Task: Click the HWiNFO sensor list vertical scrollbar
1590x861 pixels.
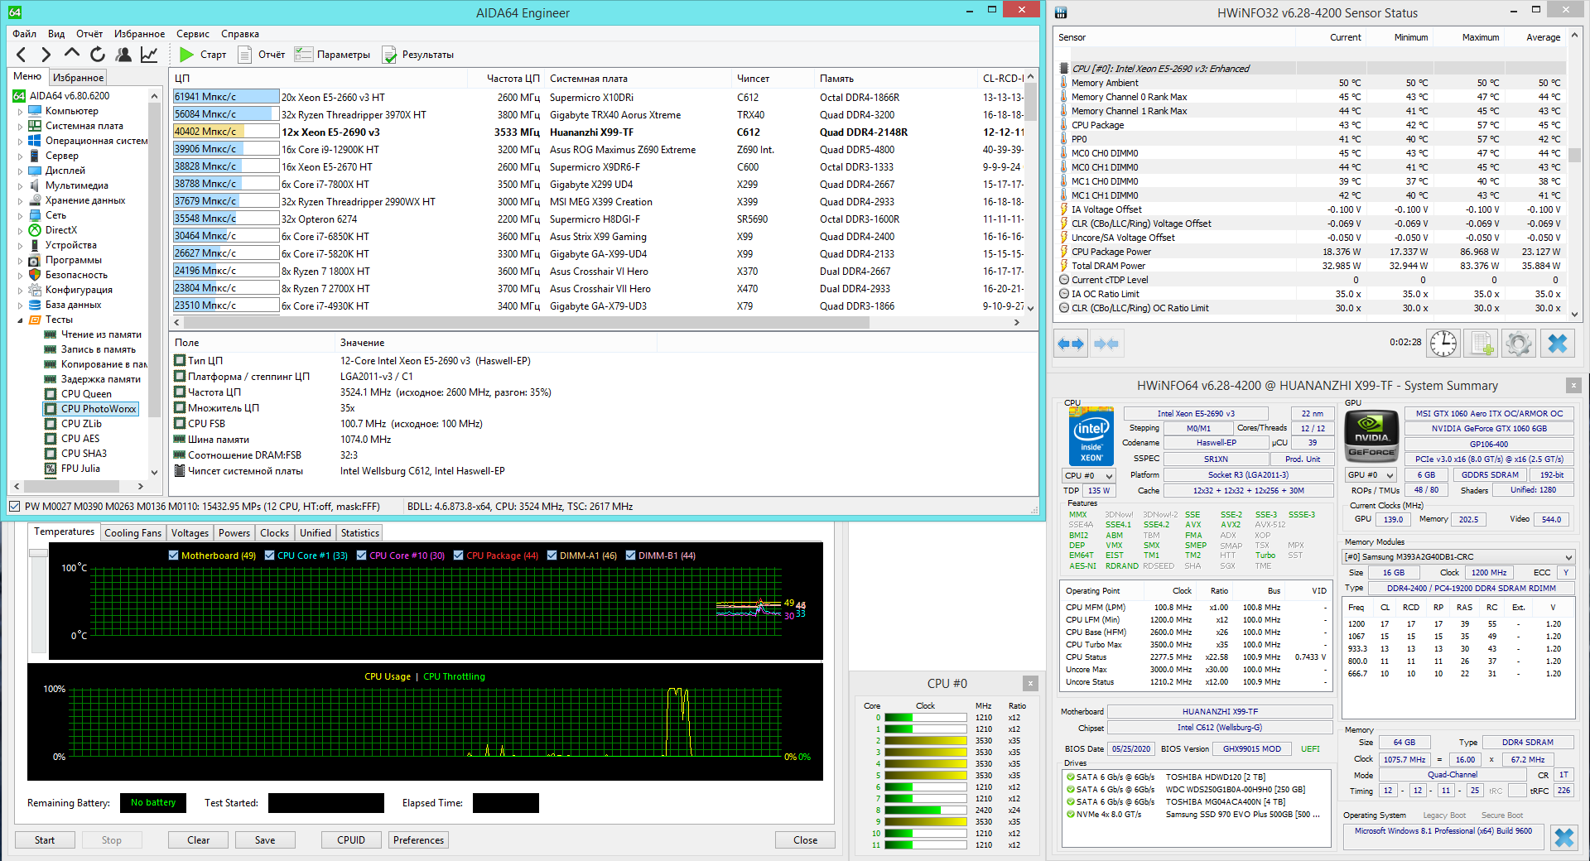Action: [x=1574, y=156]
